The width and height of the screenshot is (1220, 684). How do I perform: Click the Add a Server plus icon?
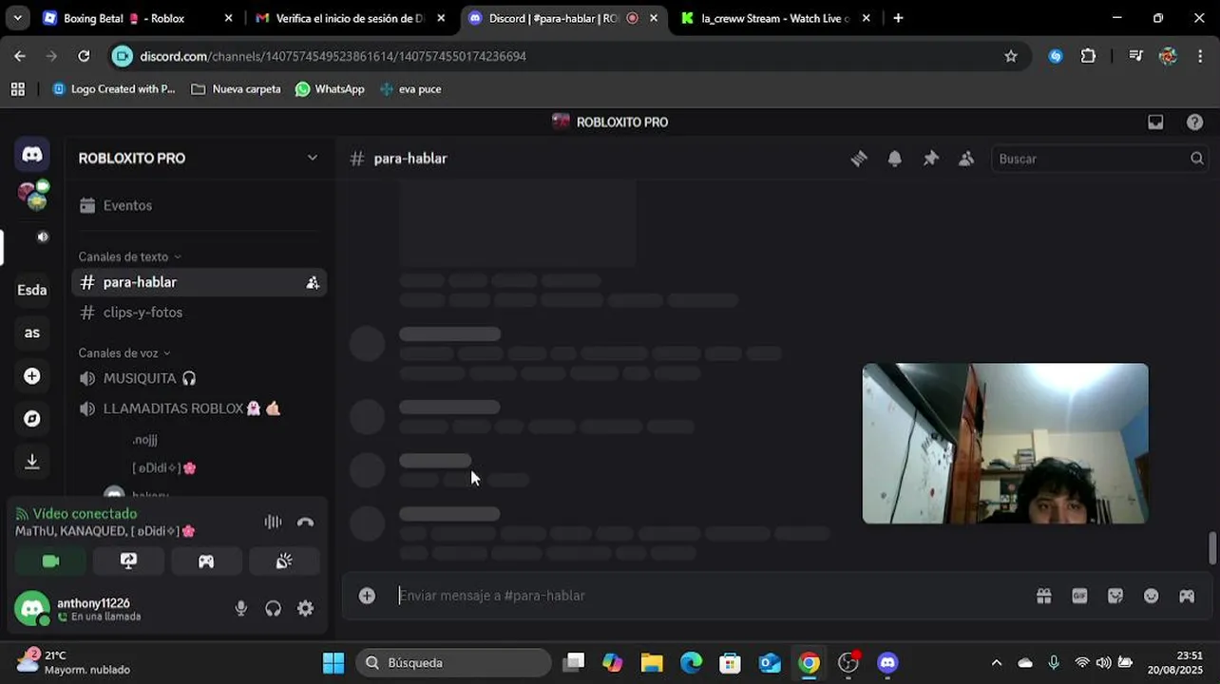click(x=32, y=376)
